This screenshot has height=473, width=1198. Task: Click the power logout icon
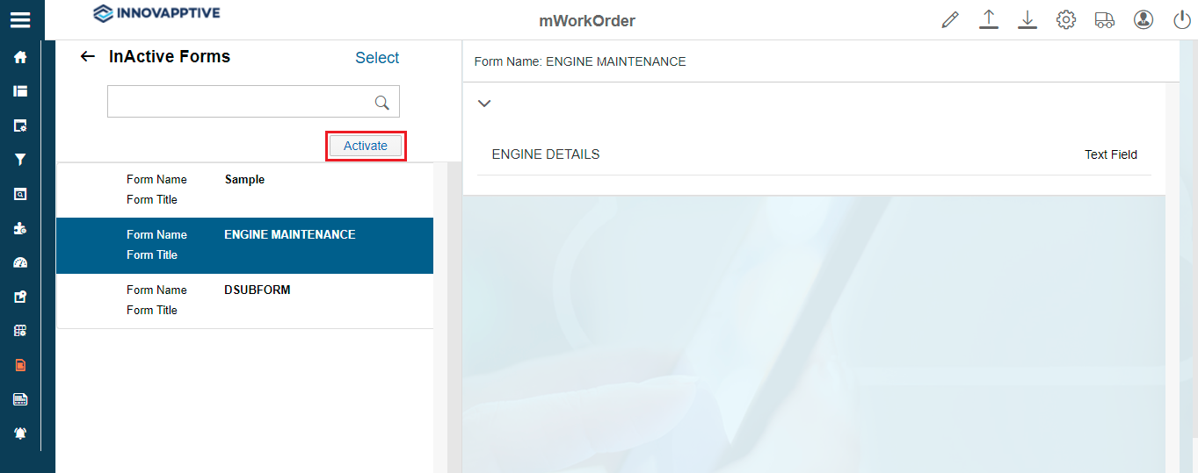(1182, 20)
